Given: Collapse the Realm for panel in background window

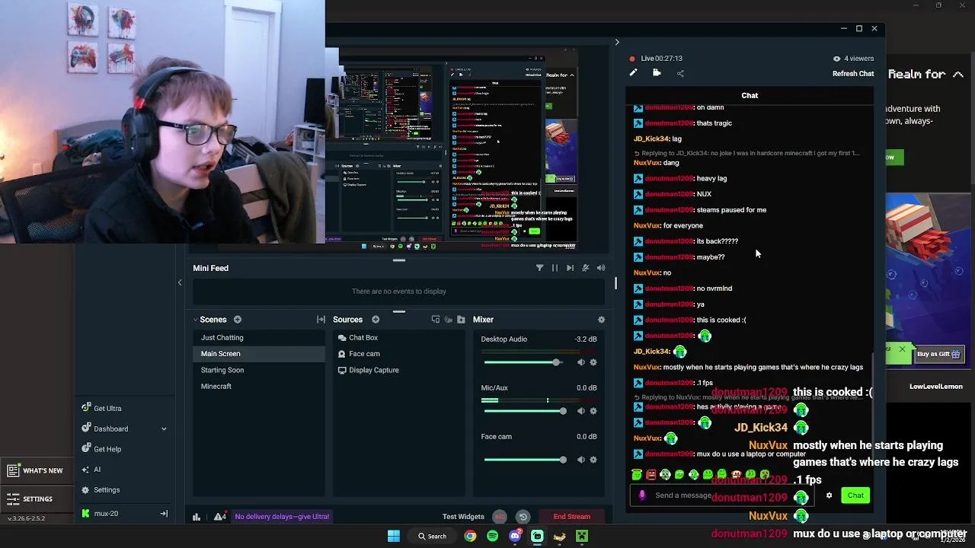Looking at the screenshot, I should 958,74.
